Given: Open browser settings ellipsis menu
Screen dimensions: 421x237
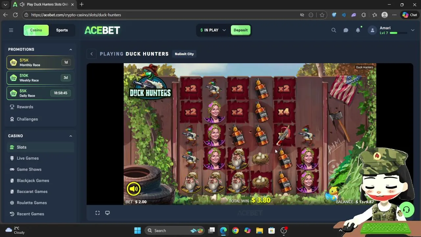Looking at the screenshot, I should [394, 15].
